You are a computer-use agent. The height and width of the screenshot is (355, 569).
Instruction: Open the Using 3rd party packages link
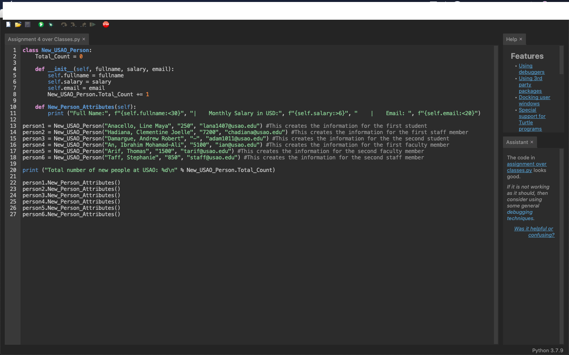[530, 84]
